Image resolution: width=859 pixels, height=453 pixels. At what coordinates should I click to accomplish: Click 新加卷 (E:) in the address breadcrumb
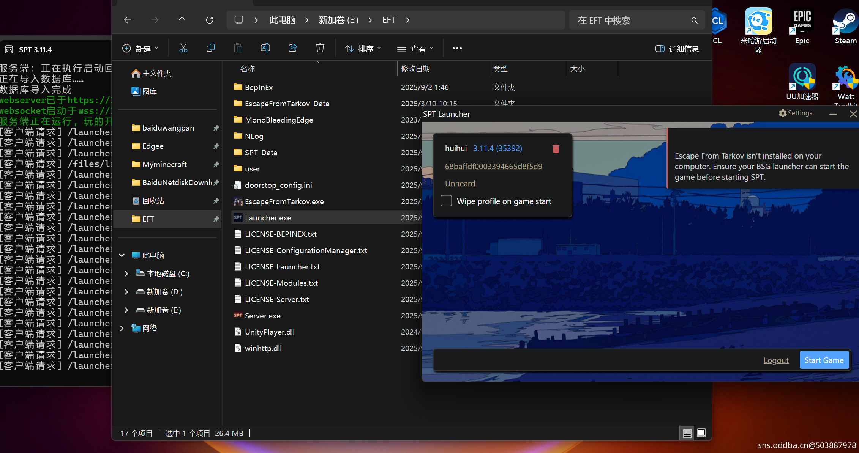coord(338,20)
